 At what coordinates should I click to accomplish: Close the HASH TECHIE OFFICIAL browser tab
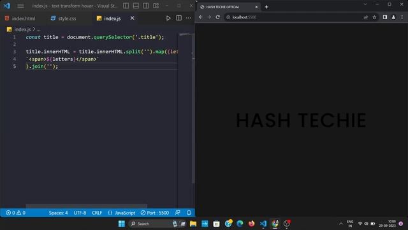point(256,7)
